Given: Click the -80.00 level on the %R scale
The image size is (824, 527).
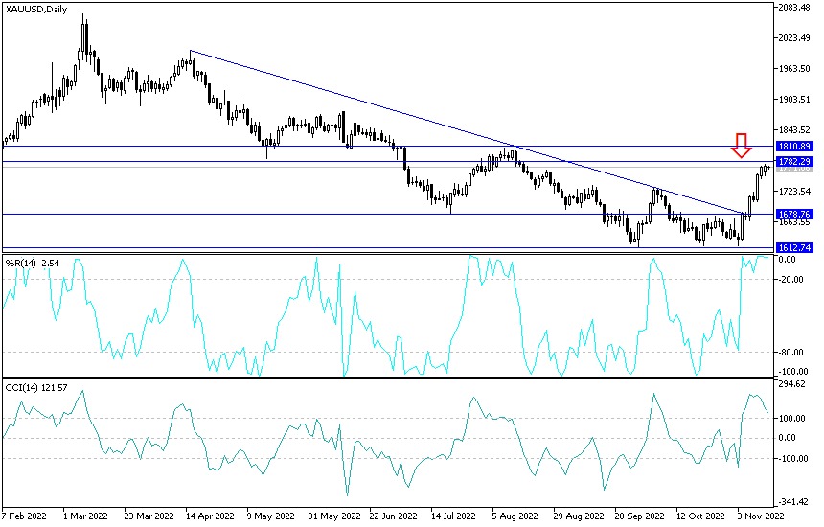Looking at the screenshot, I should point(790,352).
